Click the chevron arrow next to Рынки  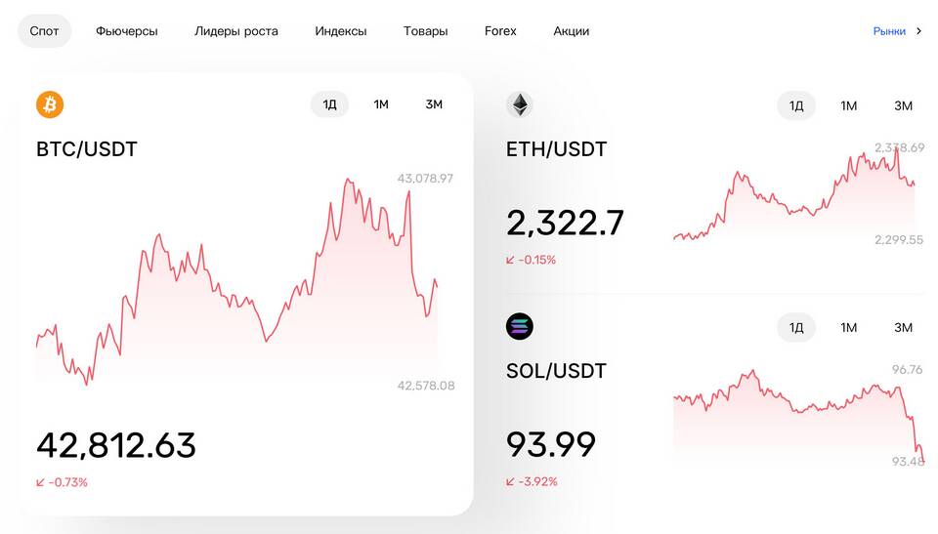[x=918, y=31]
